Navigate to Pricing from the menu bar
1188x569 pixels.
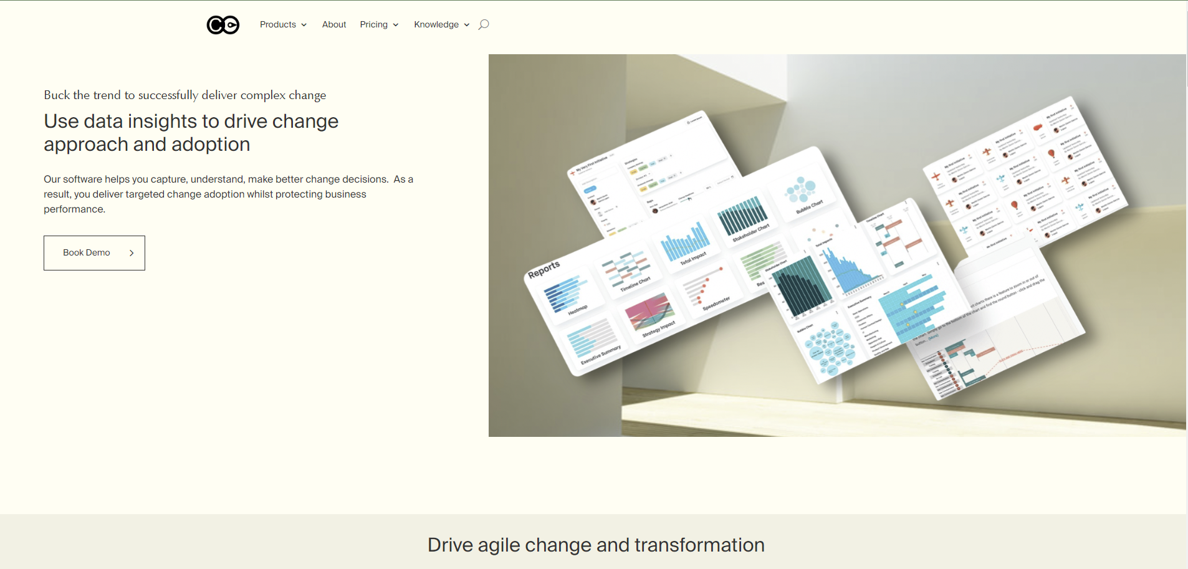click(375, 24)
